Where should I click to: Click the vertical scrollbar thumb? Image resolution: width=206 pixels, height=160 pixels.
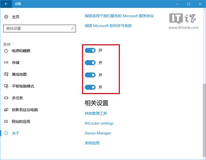coord(204,120)
